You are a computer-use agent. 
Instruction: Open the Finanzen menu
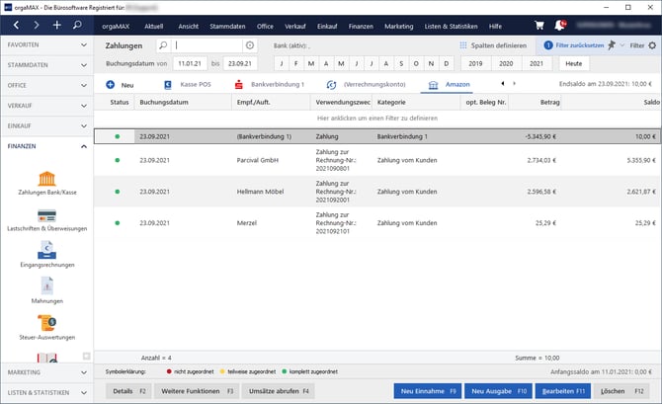(361, 26)
